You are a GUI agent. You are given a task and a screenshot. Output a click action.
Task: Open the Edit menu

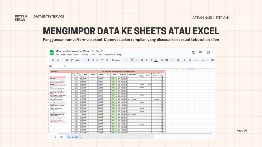point(63,54)
